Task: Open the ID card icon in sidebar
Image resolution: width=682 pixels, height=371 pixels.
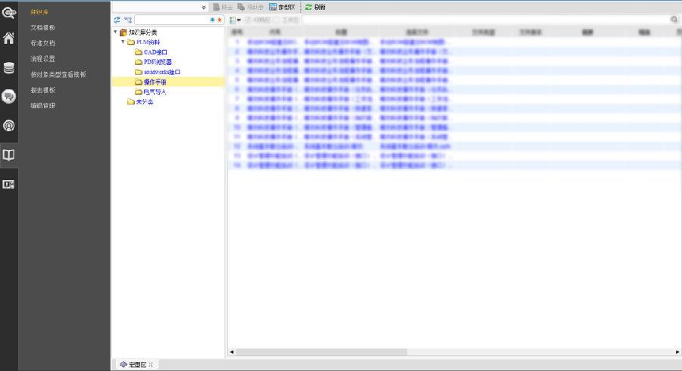Action: tap(8, 185)
